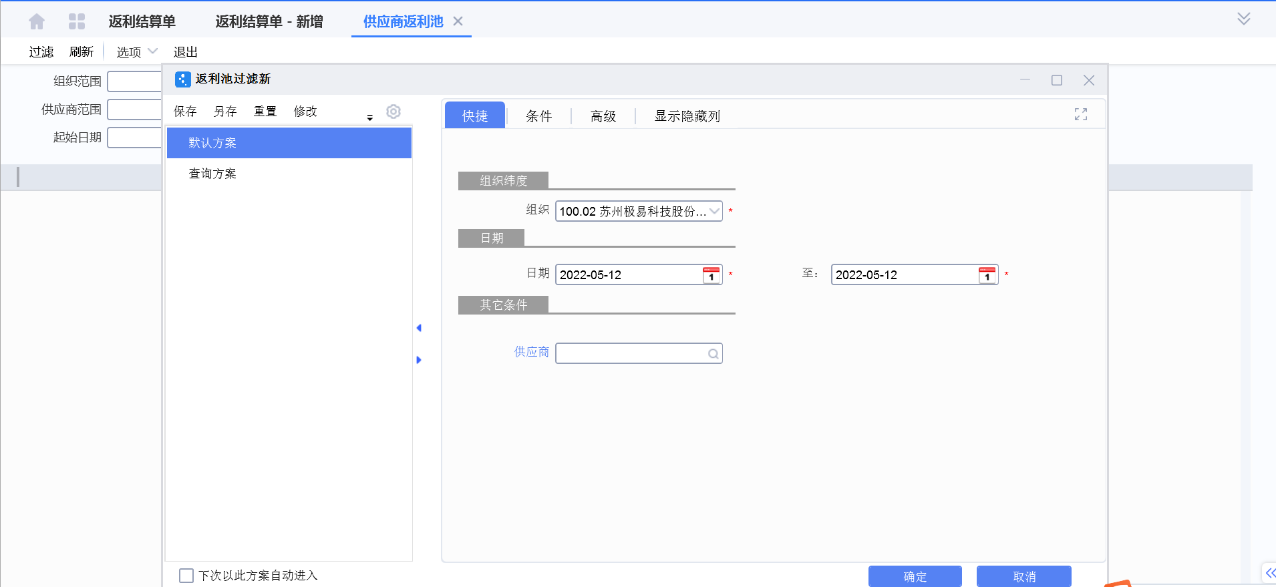Viewport: 1276px width, 587px height.
Task: Click the 组织纬度 section header
Action: pos(504,180)
